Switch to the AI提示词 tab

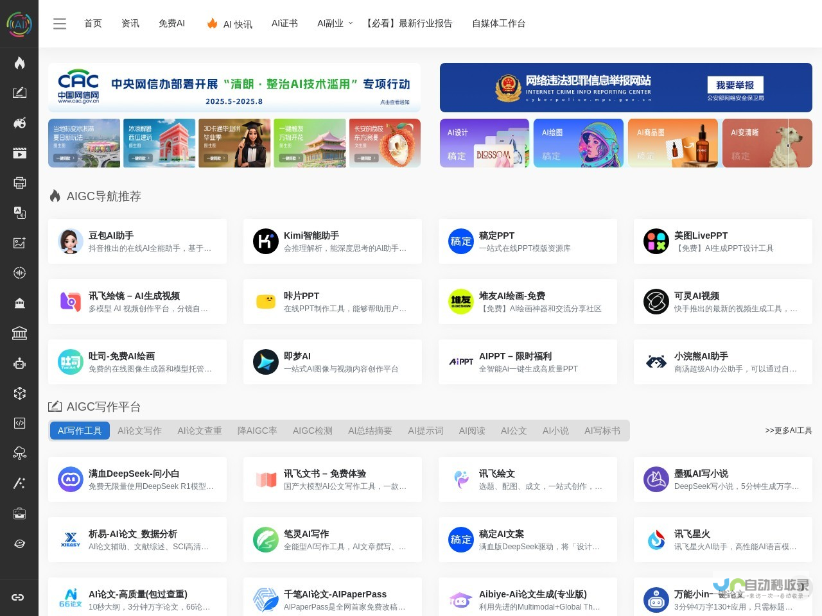pyautogui.click(x=426, y=431)
